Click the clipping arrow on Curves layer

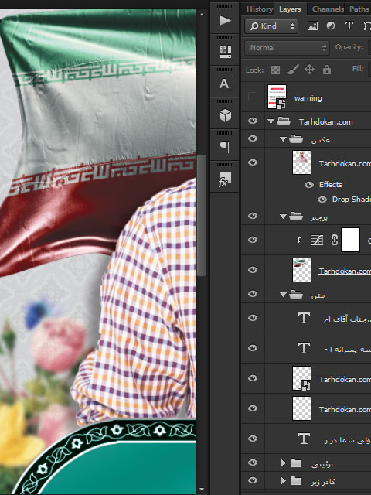[x=299, y=241]
